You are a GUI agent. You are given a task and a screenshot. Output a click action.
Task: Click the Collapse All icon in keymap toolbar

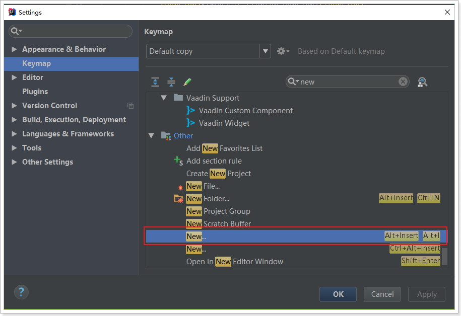[x=171, y=82]
